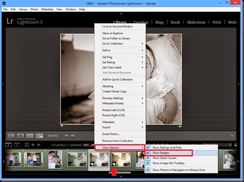Screen dimensions: 244x182
Task: Select main window display button 1
Action: coord(8,145)
